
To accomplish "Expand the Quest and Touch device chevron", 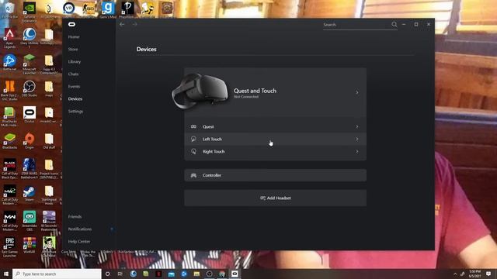I will click(357, 92).
